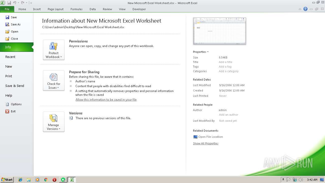Switch to the Formulas tab
The width and height of the screenshot is (325, 183).
(76, 9)
